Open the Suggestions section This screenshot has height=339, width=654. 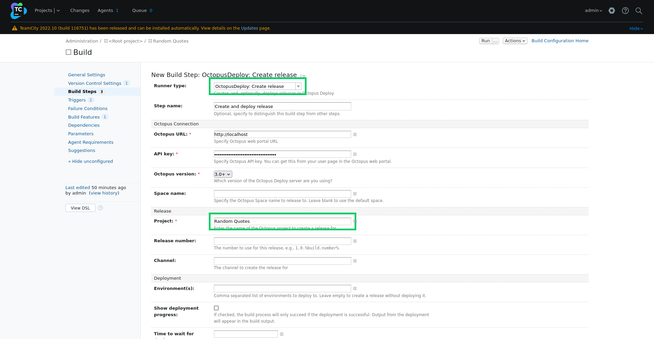coord(81,151)
